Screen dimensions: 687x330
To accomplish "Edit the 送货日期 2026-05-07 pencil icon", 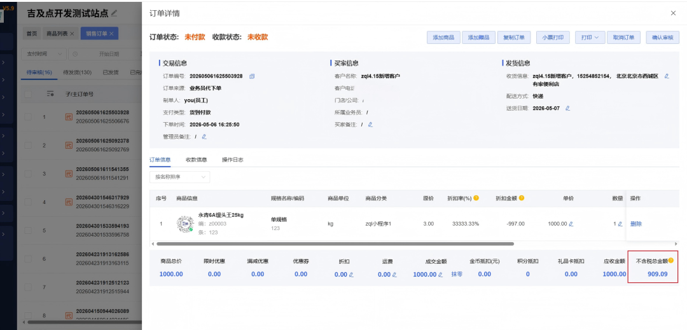I will click(x=568, y=108).
